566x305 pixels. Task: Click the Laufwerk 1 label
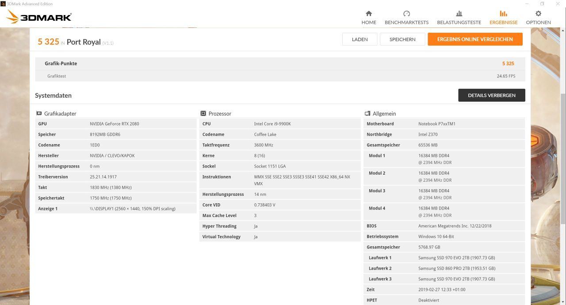click(x=380, y=258)
